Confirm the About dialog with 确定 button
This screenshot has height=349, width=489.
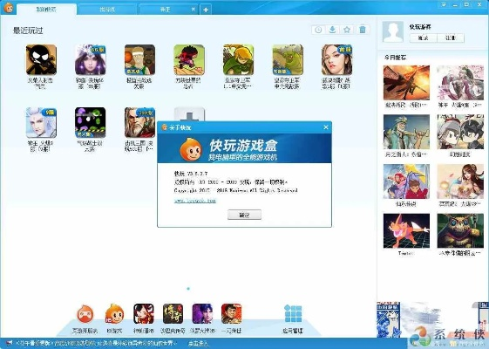pyautogui.click(x=244, y=215)
